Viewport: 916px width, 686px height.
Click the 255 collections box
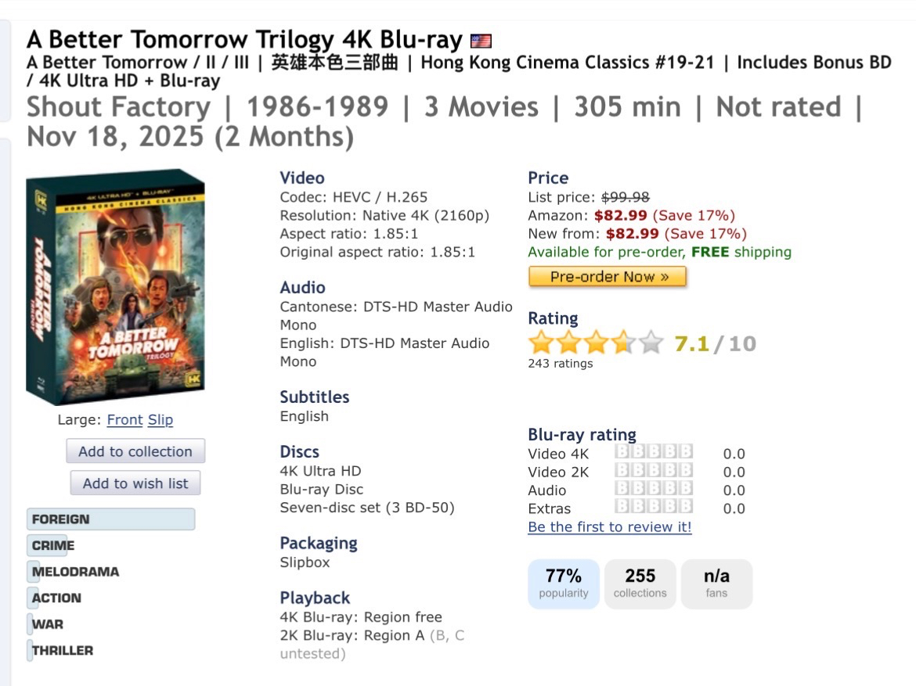640,584
